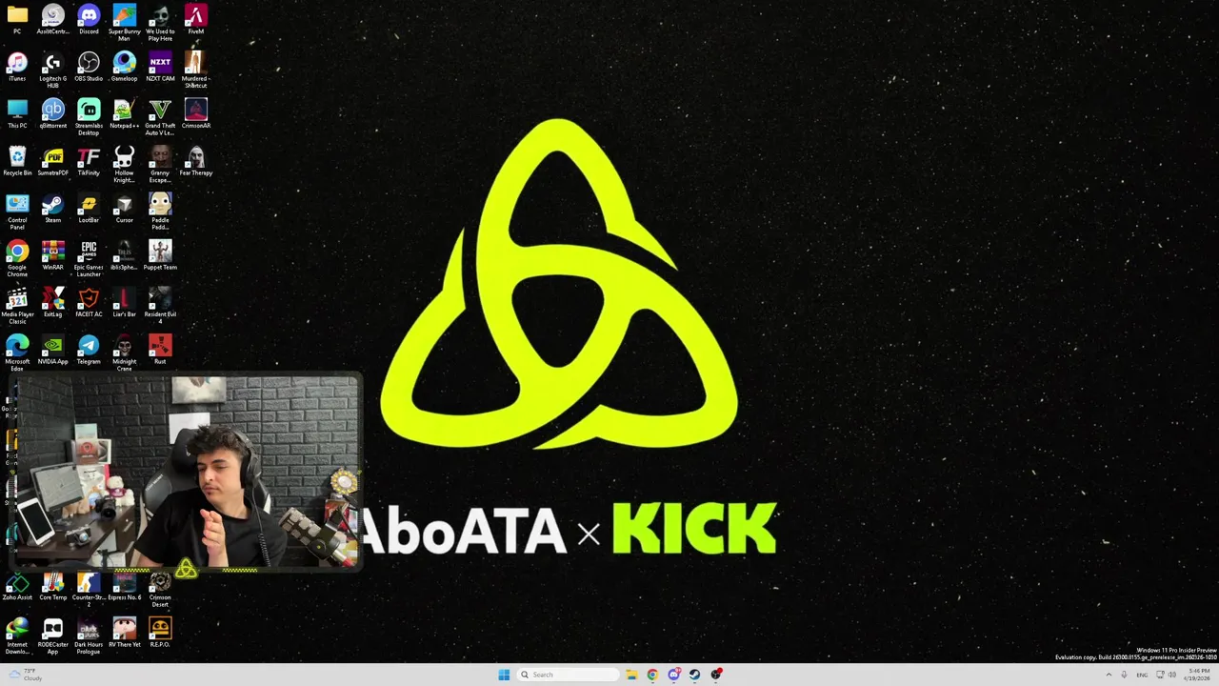Open the PC folder on desktop
This screenshot has height=686, width=1219.
coord(17,19)
